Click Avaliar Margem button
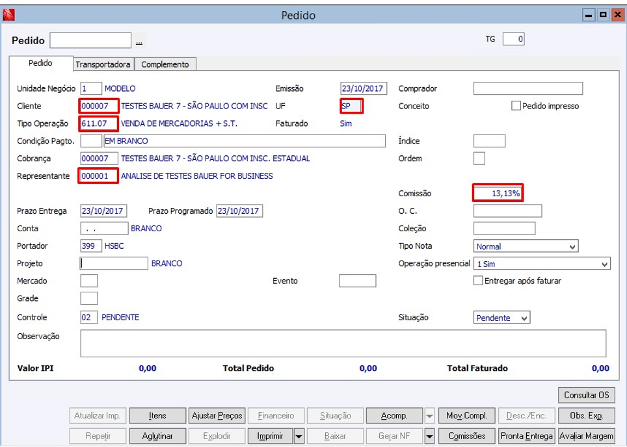The width and height of the screenshot is (627, 447). pyautogui.click(x=586, y=436)
